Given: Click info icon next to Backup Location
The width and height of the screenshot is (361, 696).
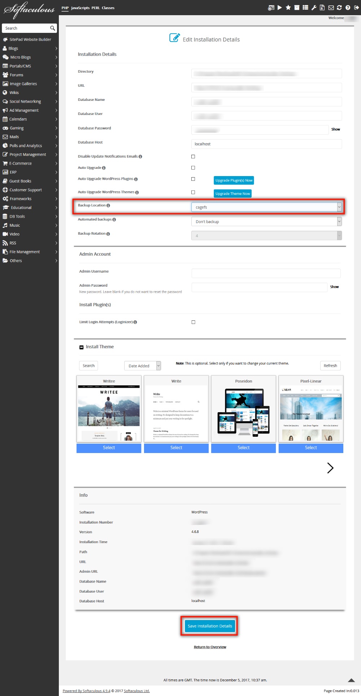Looking at the screenshot, I should [108, 205].
